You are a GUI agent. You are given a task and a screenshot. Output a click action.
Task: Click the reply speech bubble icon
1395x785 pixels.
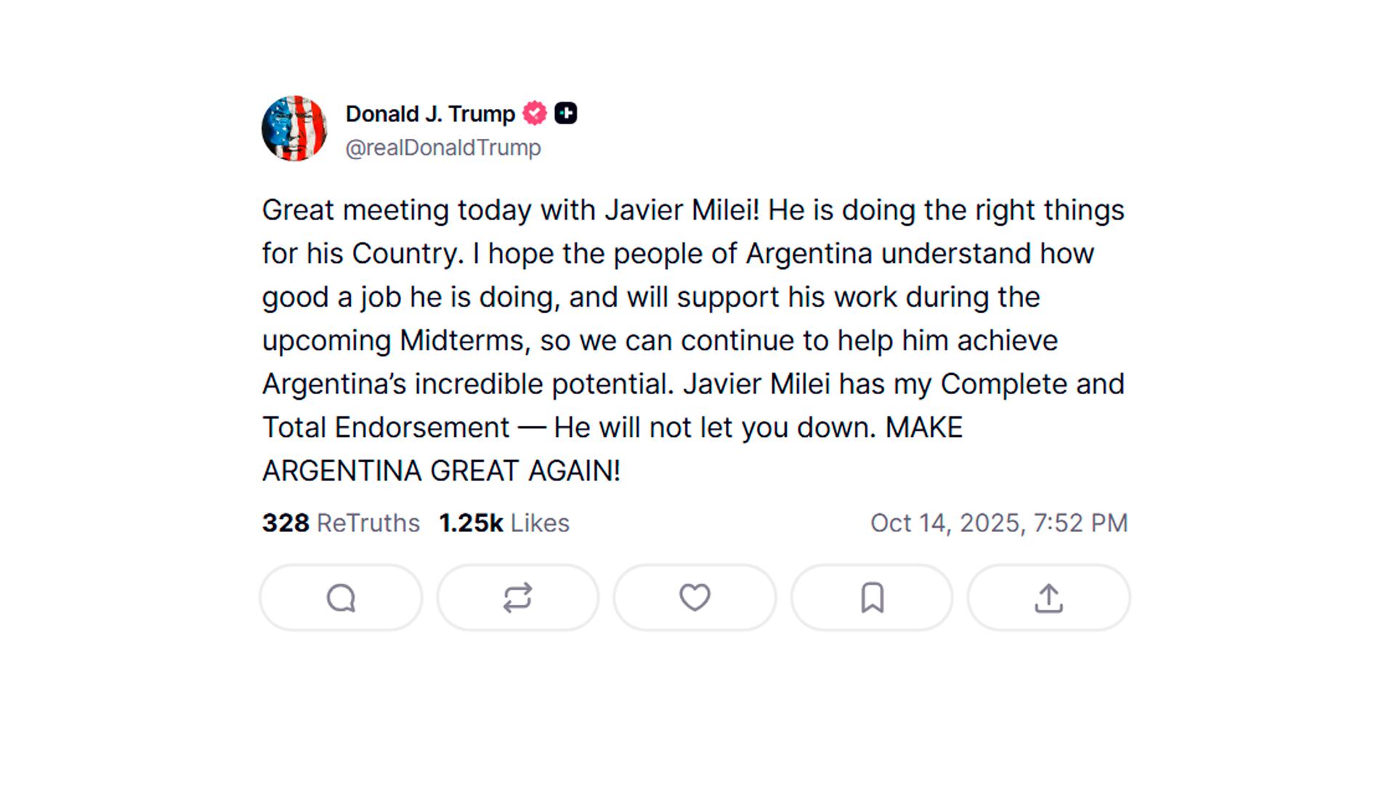[341, 598]
